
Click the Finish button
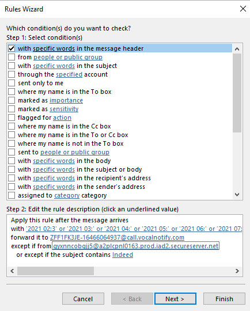coord(224,299)
